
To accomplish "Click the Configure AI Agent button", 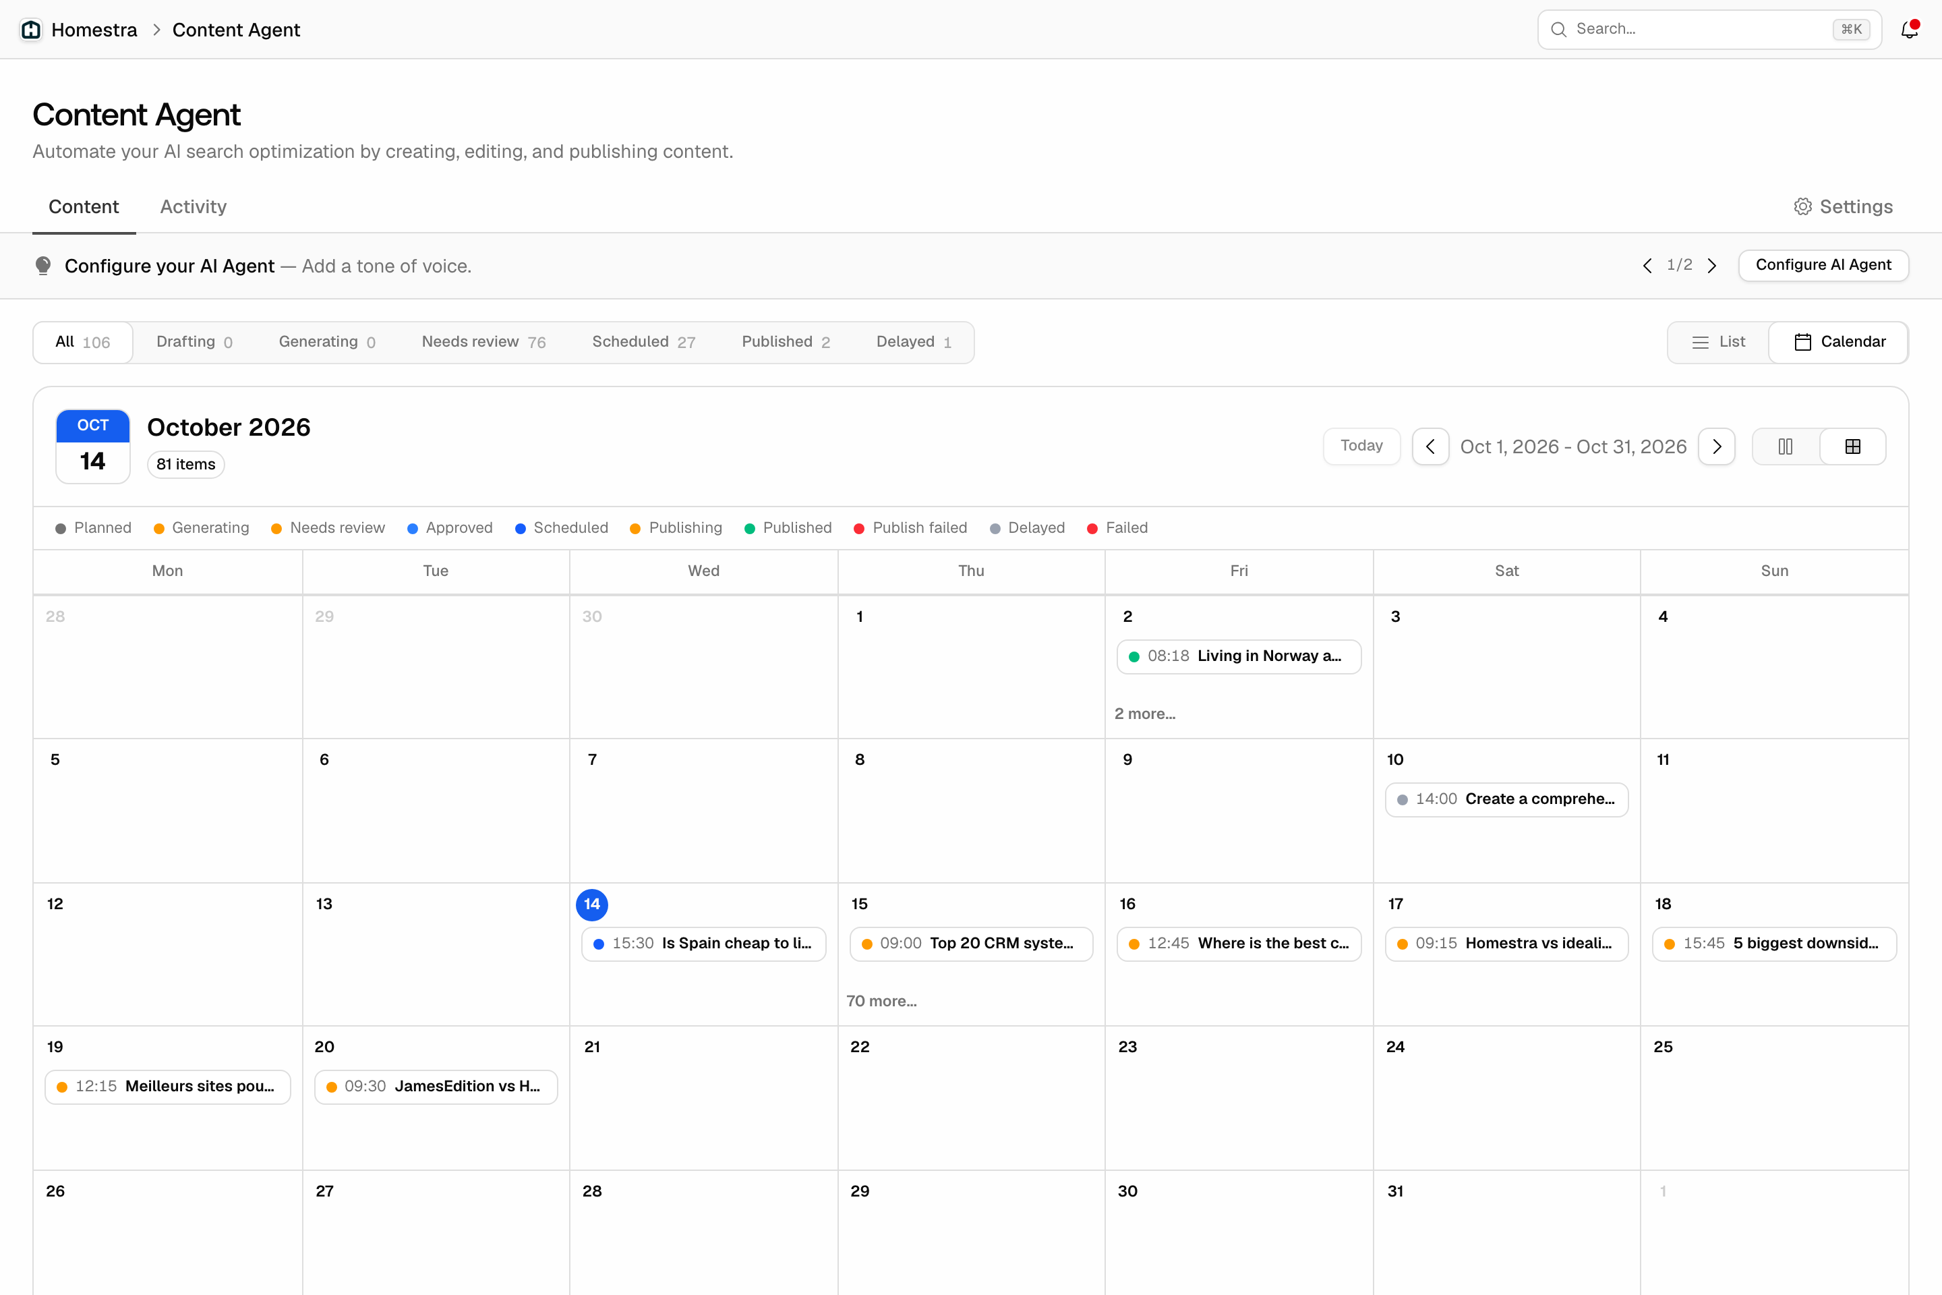I will (x=1823, y=265).
